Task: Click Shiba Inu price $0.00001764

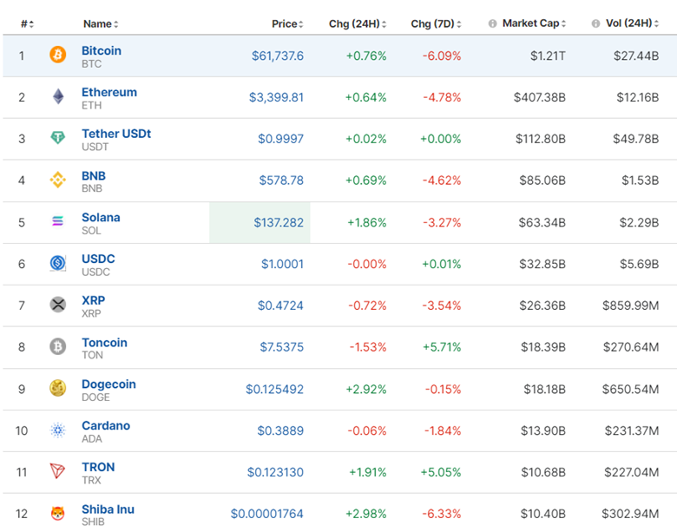Action: click(x=266, y=514)
